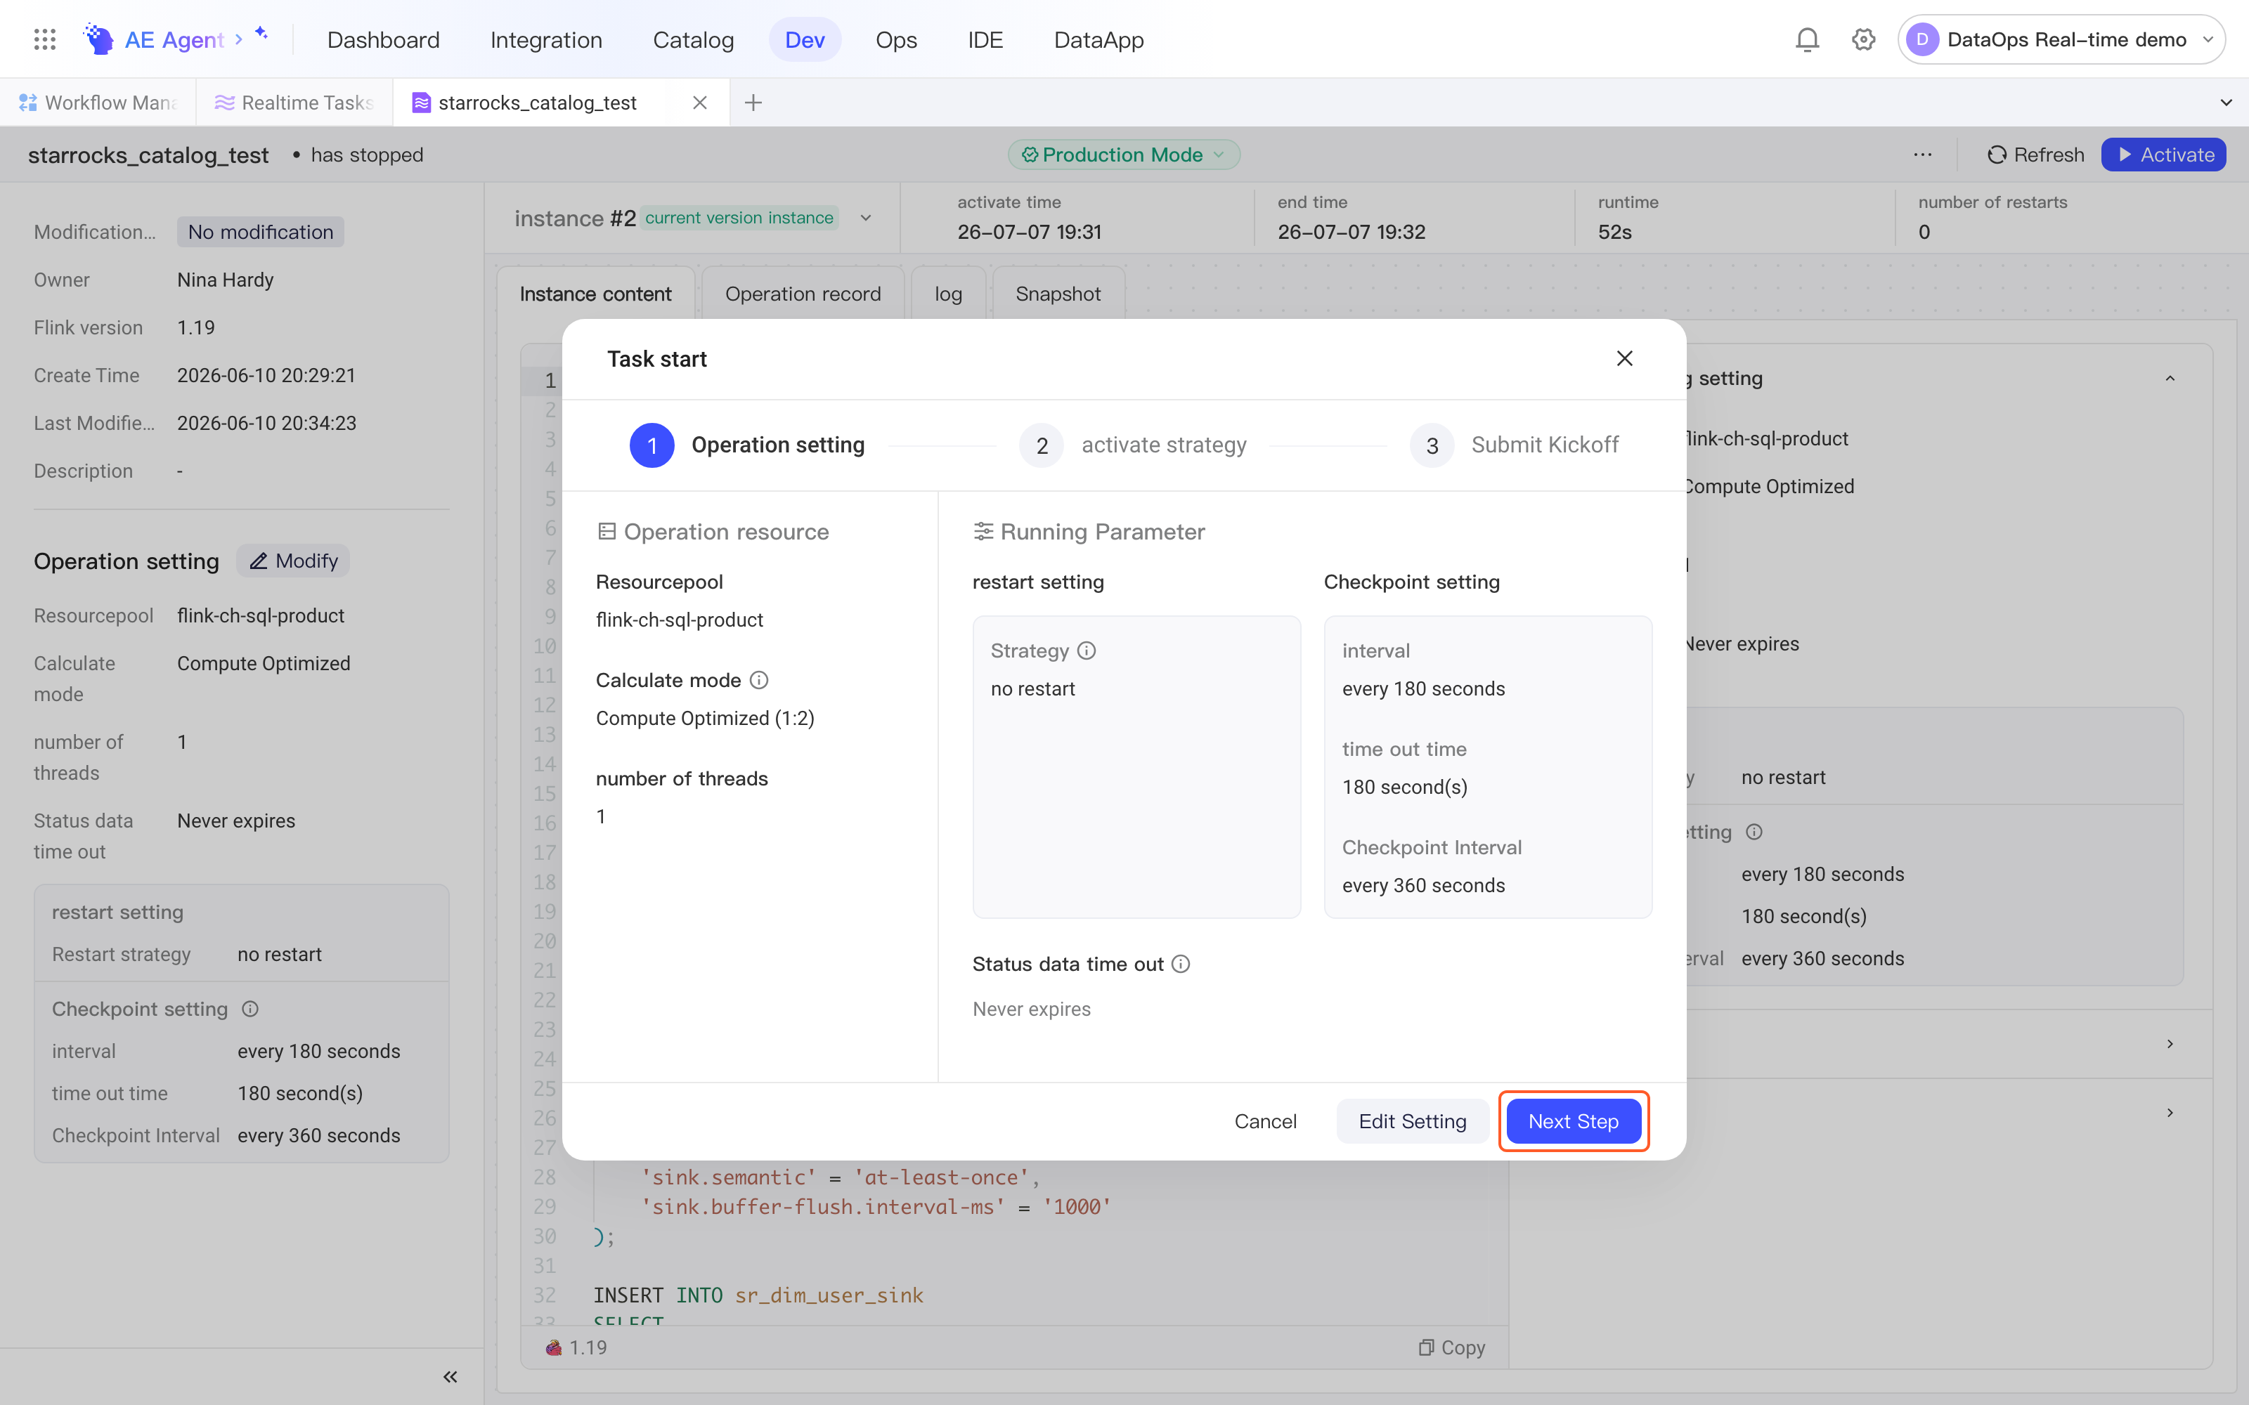Click the Calculate mode info icon

(759, 680)
